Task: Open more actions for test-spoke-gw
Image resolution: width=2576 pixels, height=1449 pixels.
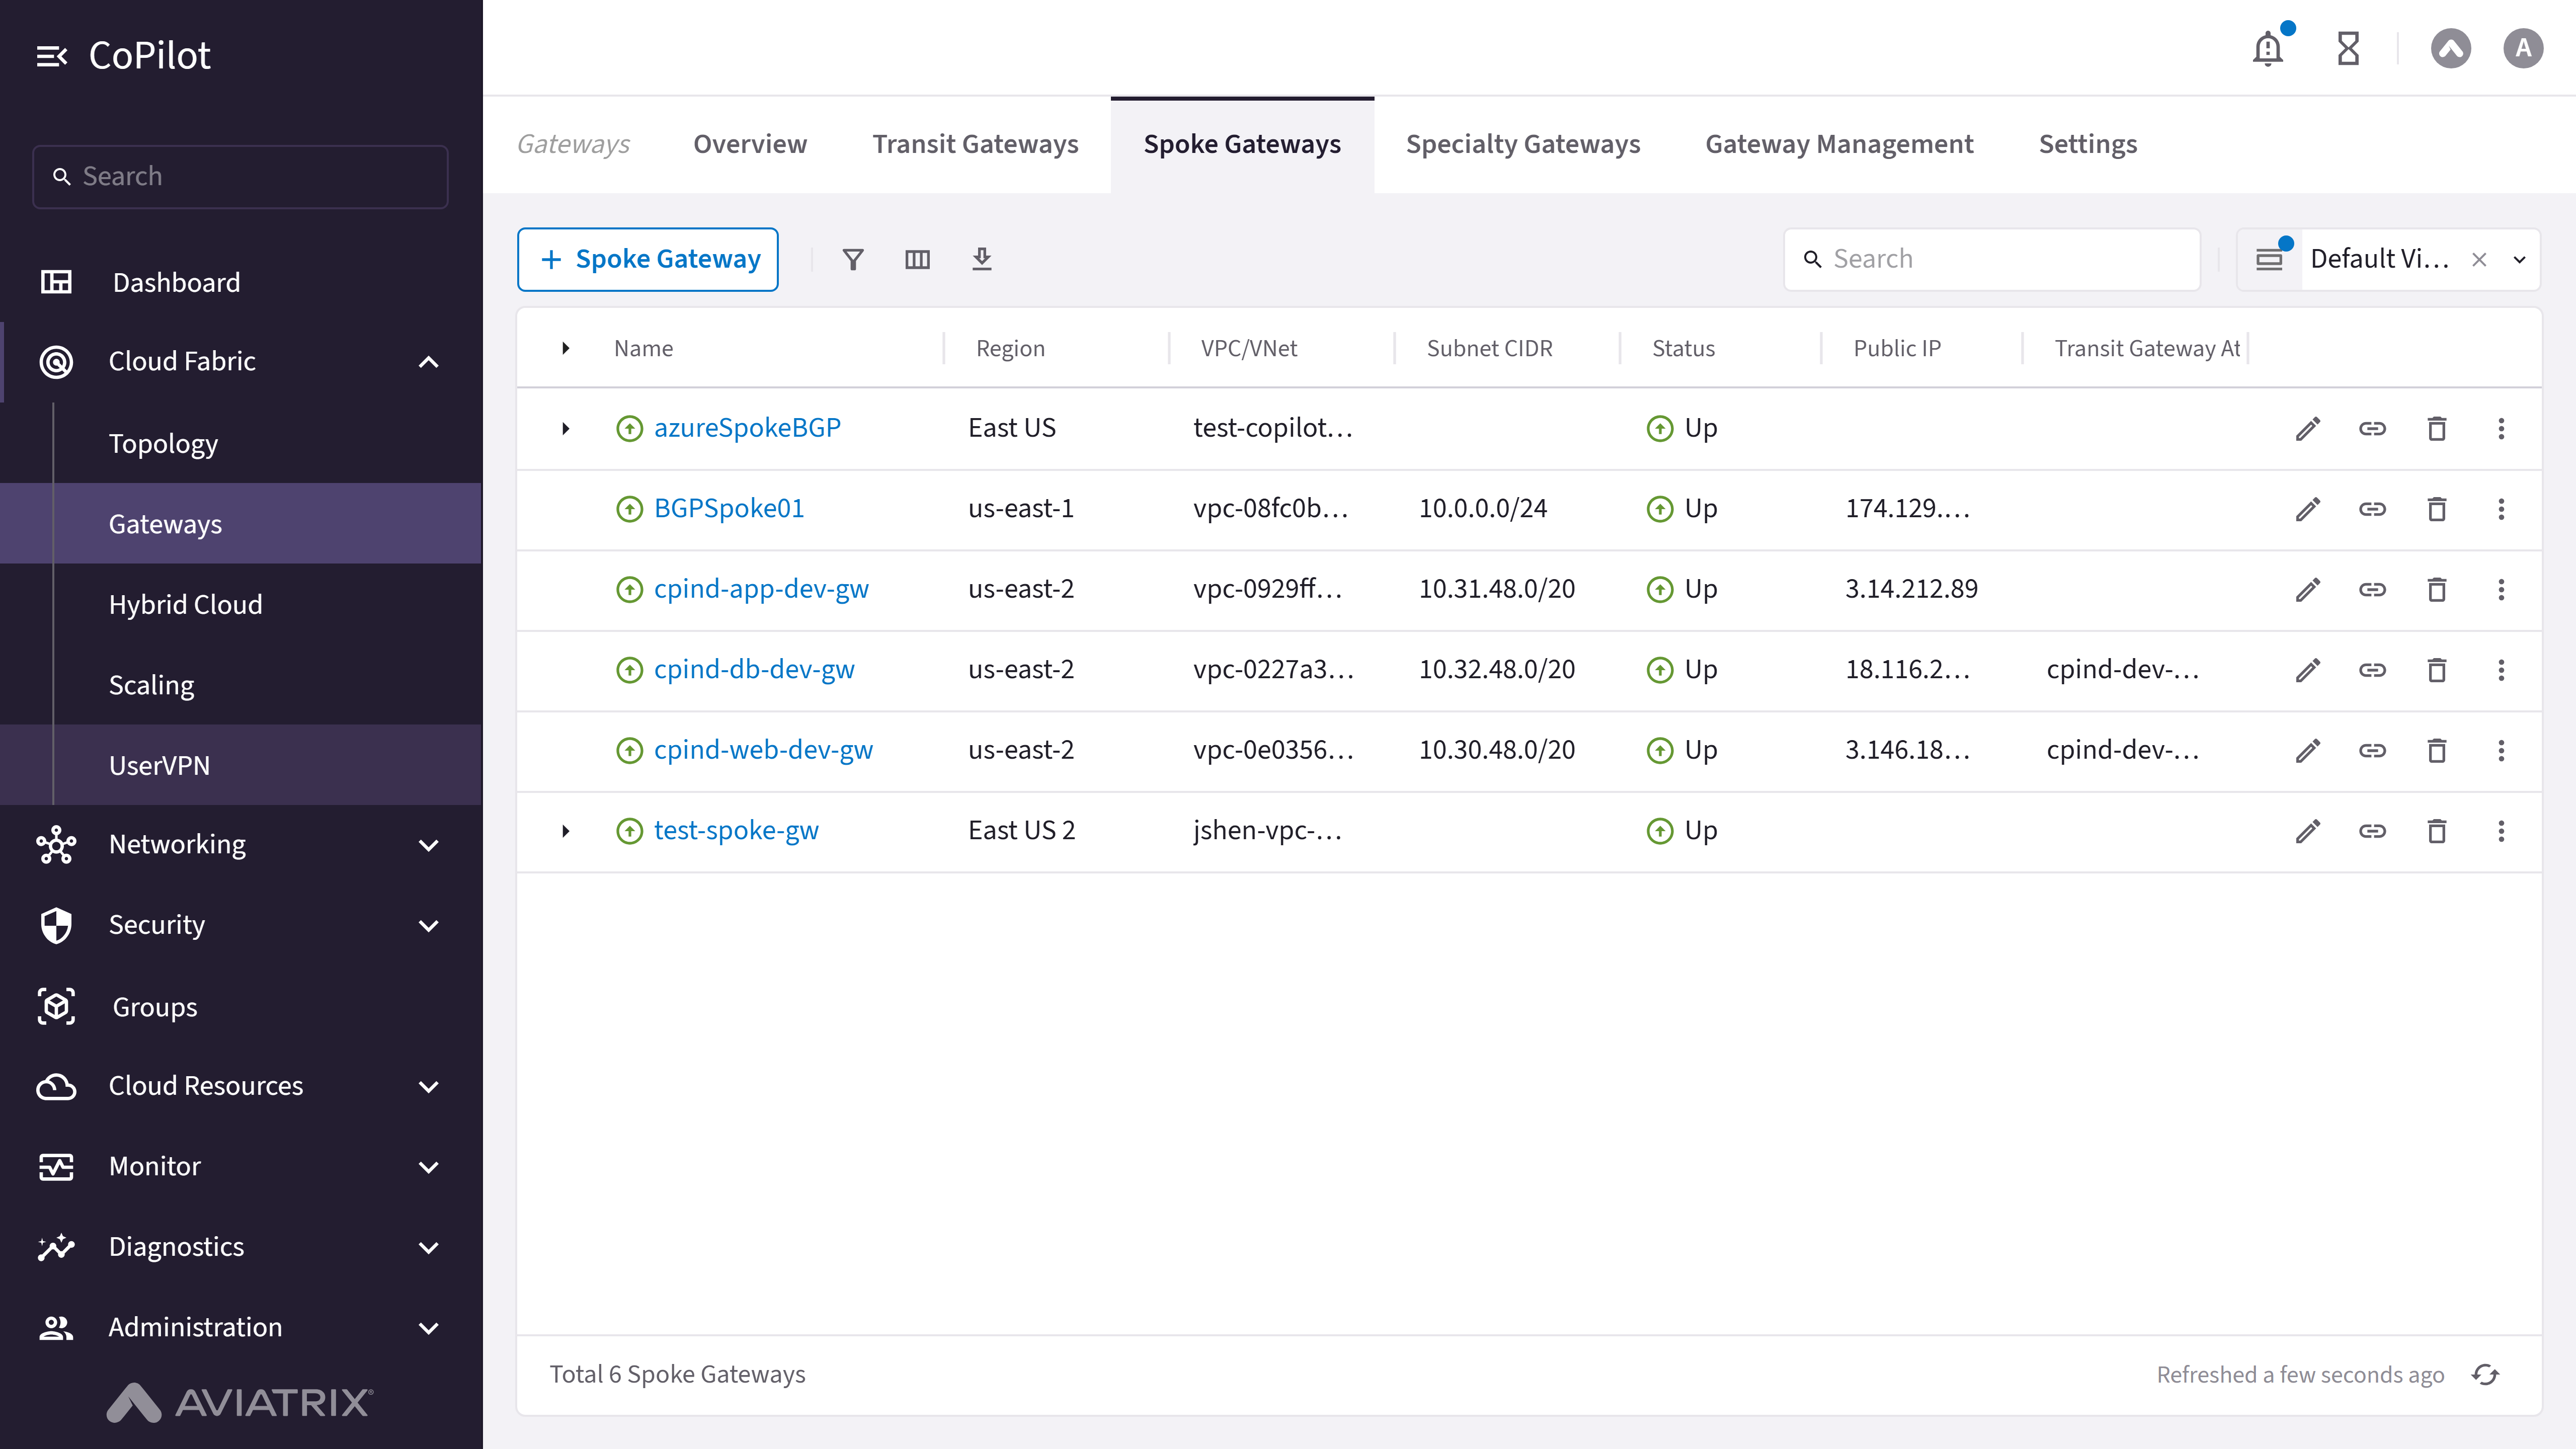Action: point(2501,831)
